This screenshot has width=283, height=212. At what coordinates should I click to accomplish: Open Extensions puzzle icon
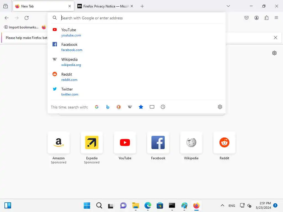pyautogui.click(x=266, y=18)
